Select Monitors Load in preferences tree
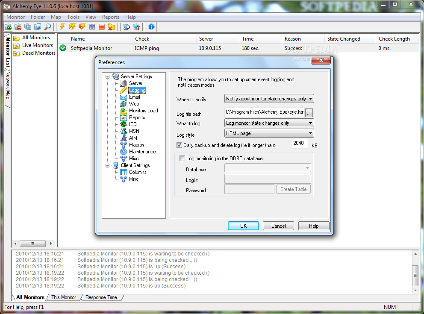 pyautogui.click(x=143, y=111)
